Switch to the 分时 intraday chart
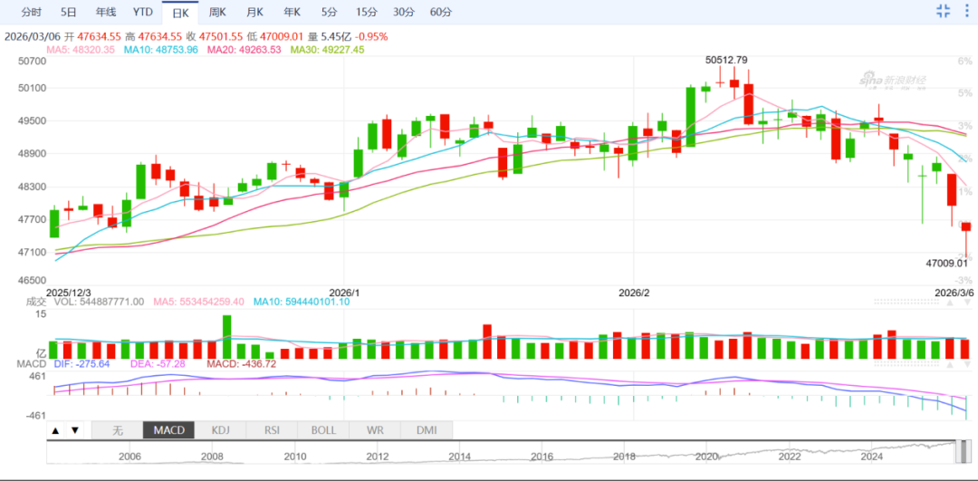978x481 pixels. click(31, 12)
